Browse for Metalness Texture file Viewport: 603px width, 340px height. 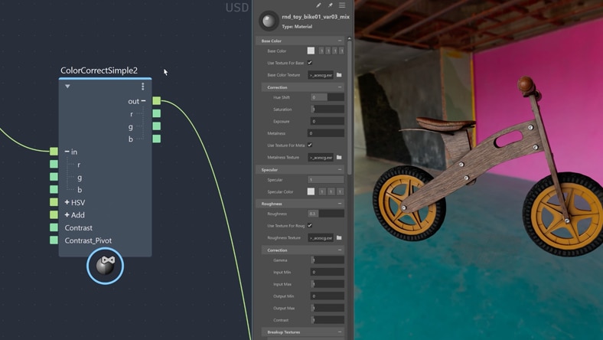pyautogui.click(x=339, y=157)
